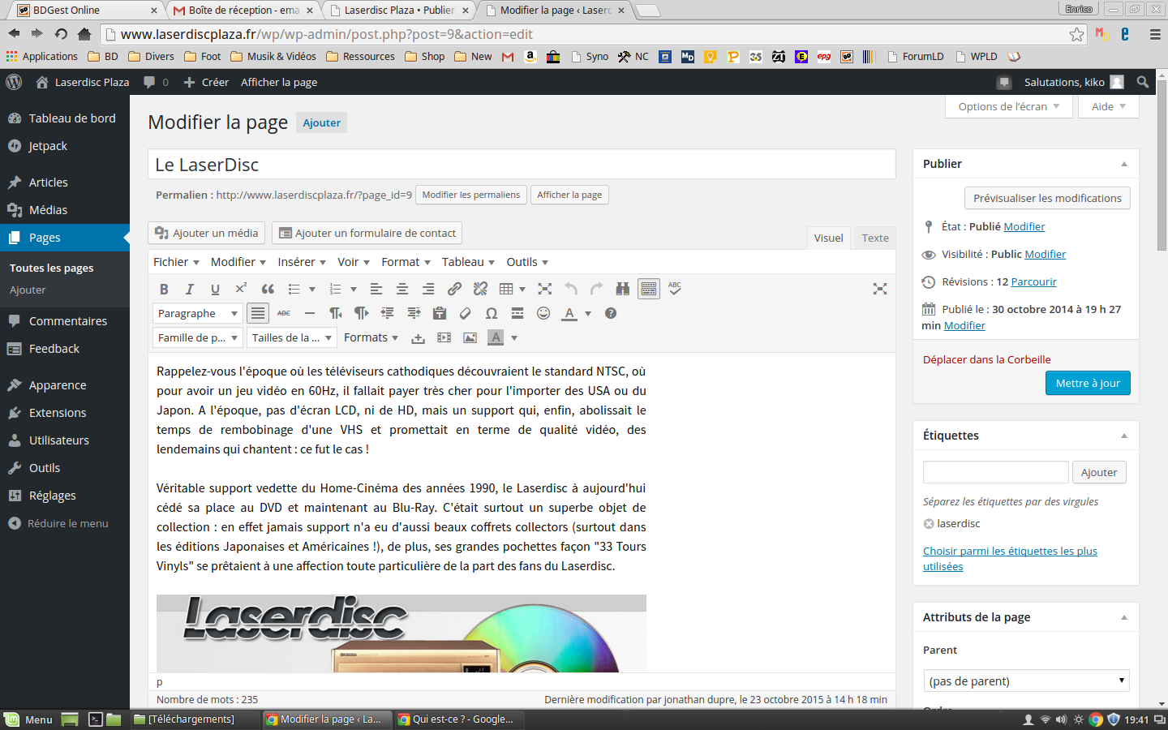Open the Formats dropdown

point(371,337)
